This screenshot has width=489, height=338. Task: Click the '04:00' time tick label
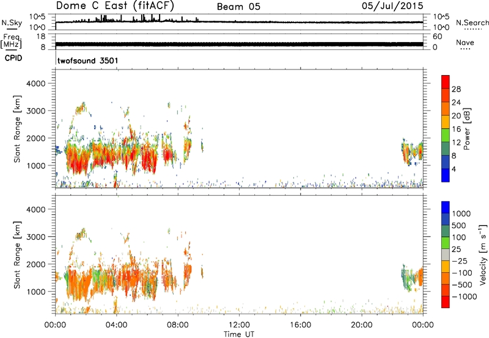[x=116, y=325]
